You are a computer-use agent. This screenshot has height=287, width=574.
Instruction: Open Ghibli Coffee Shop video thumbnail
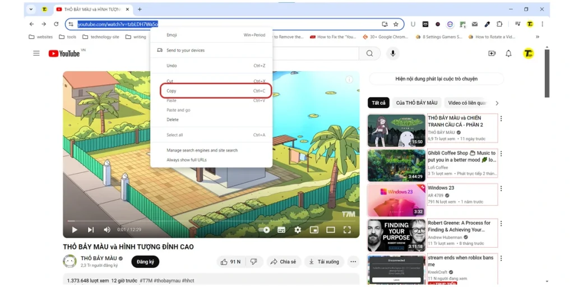coord(396,165)
